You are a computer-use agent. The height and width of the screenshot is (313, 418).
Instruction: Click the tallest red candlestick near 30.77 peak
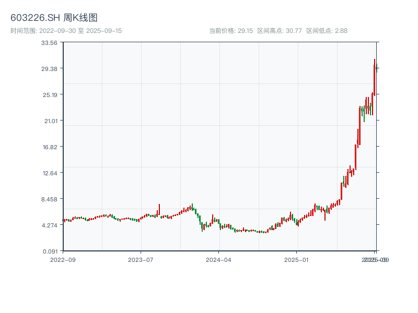click(375, 78)
